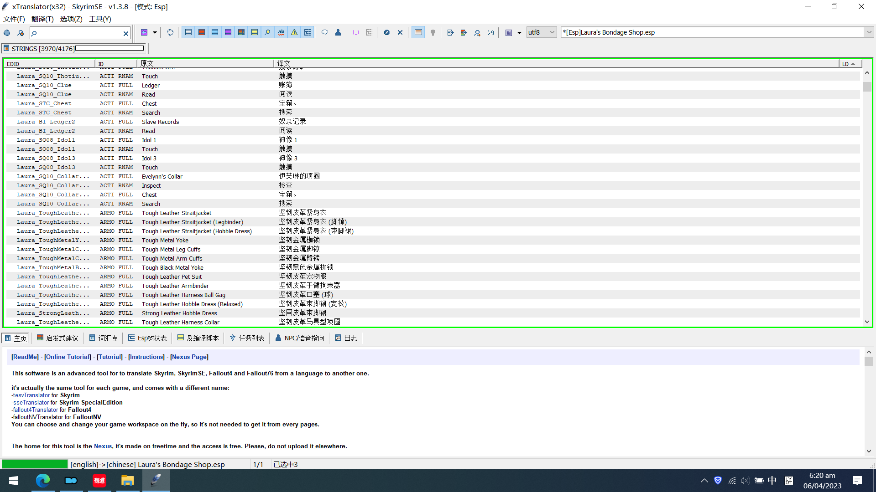Click the dark blue compass icon
Viewport: 876px width, 492px height.
tap(387, 32)
